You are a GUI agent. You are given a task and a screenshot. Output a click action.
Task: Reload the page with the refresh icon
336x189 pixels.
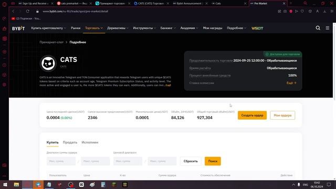28,11
